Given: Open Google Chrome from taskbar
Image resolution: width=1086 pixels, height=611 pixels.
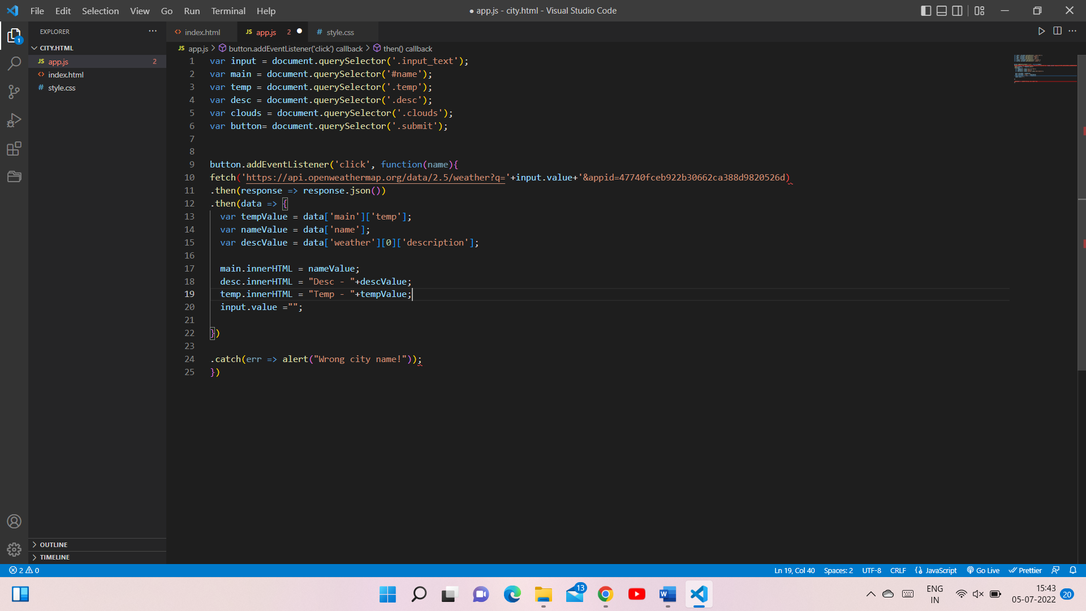Looking at the screenshot, I should (605, 594).
